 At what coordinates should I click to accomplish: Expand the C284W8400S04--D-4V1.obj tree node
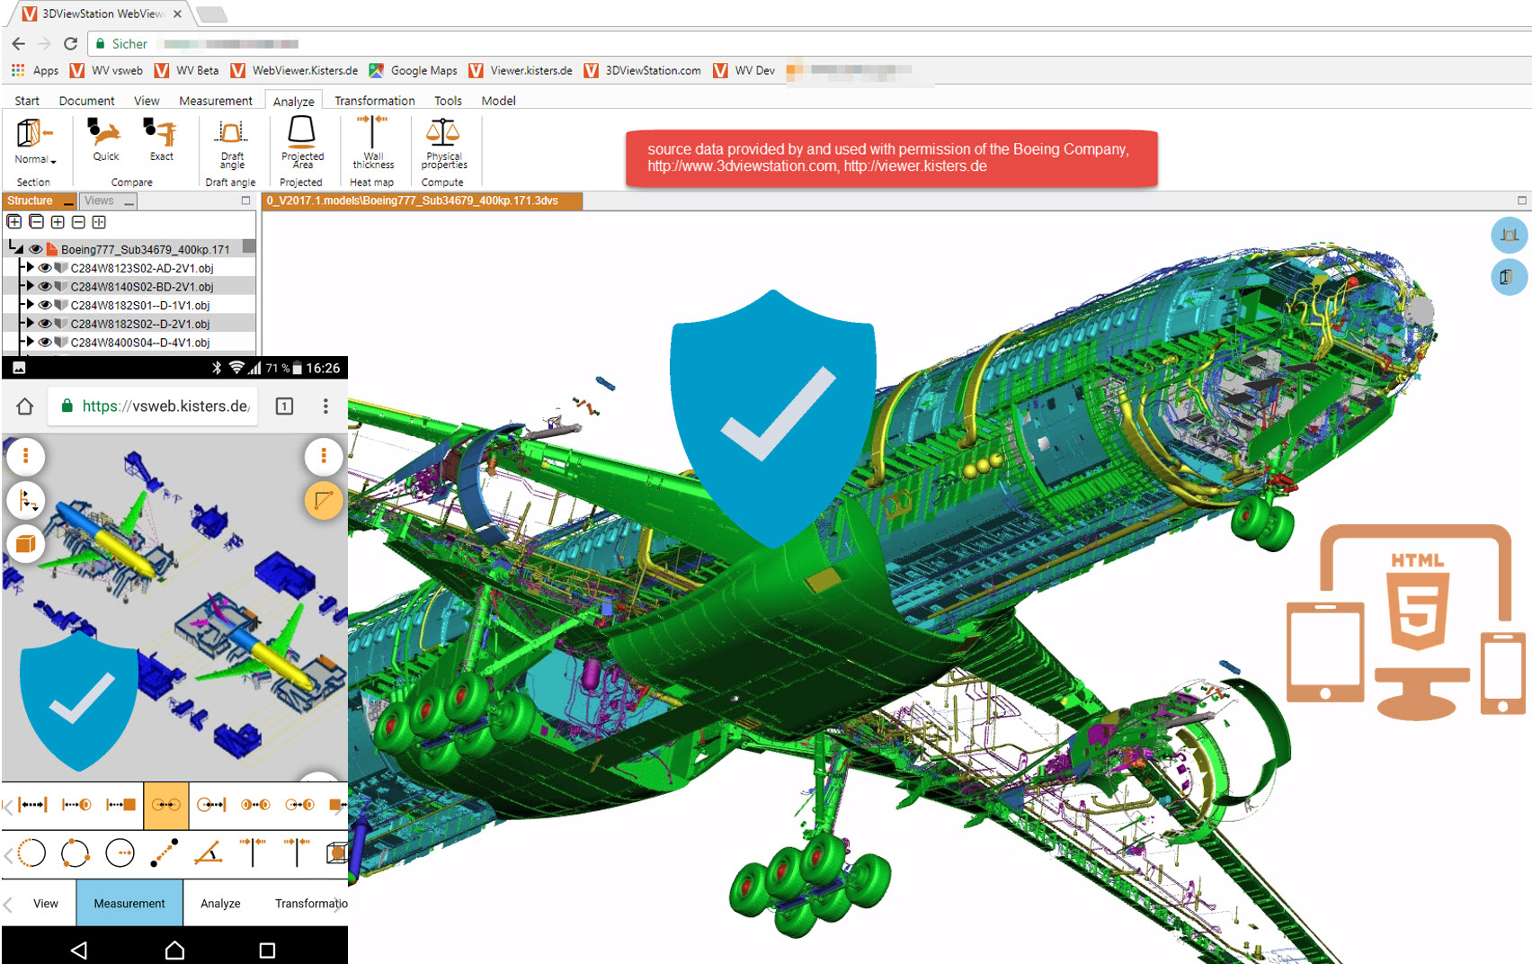(x=30, y=341)
